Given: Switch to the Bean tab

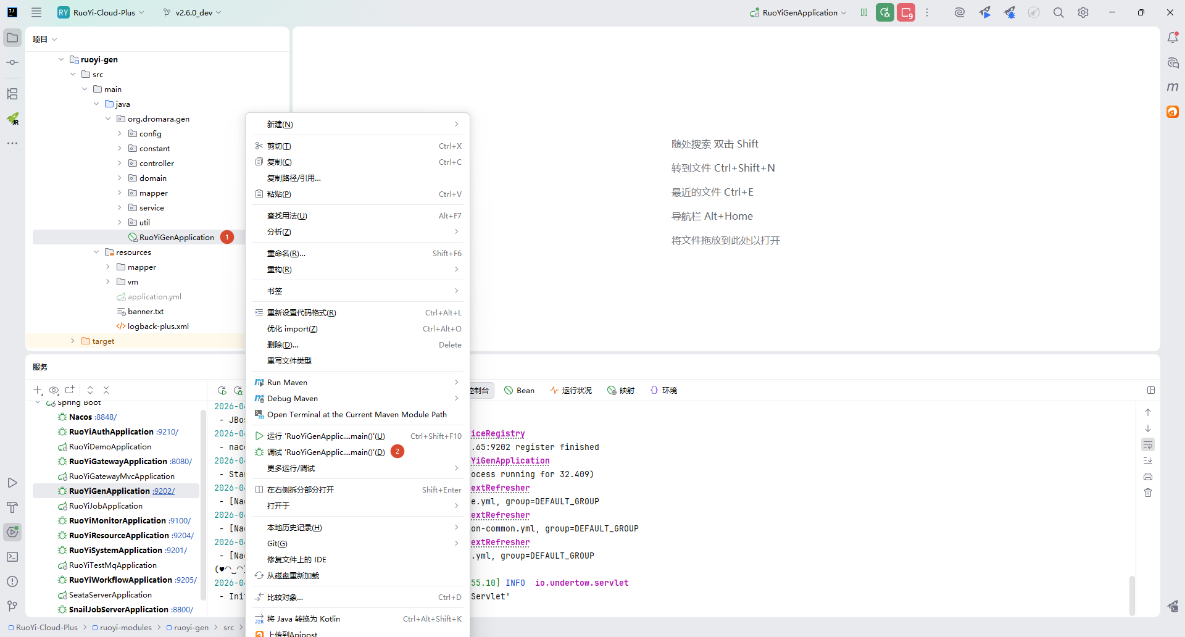Looking at the screenshot, I should (519, 390).
